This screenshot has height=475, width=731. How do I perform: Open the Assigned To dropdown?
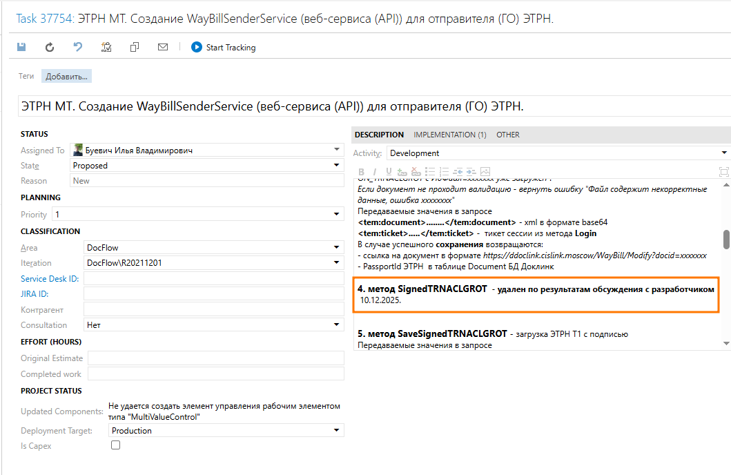click(x=337, y=150)
